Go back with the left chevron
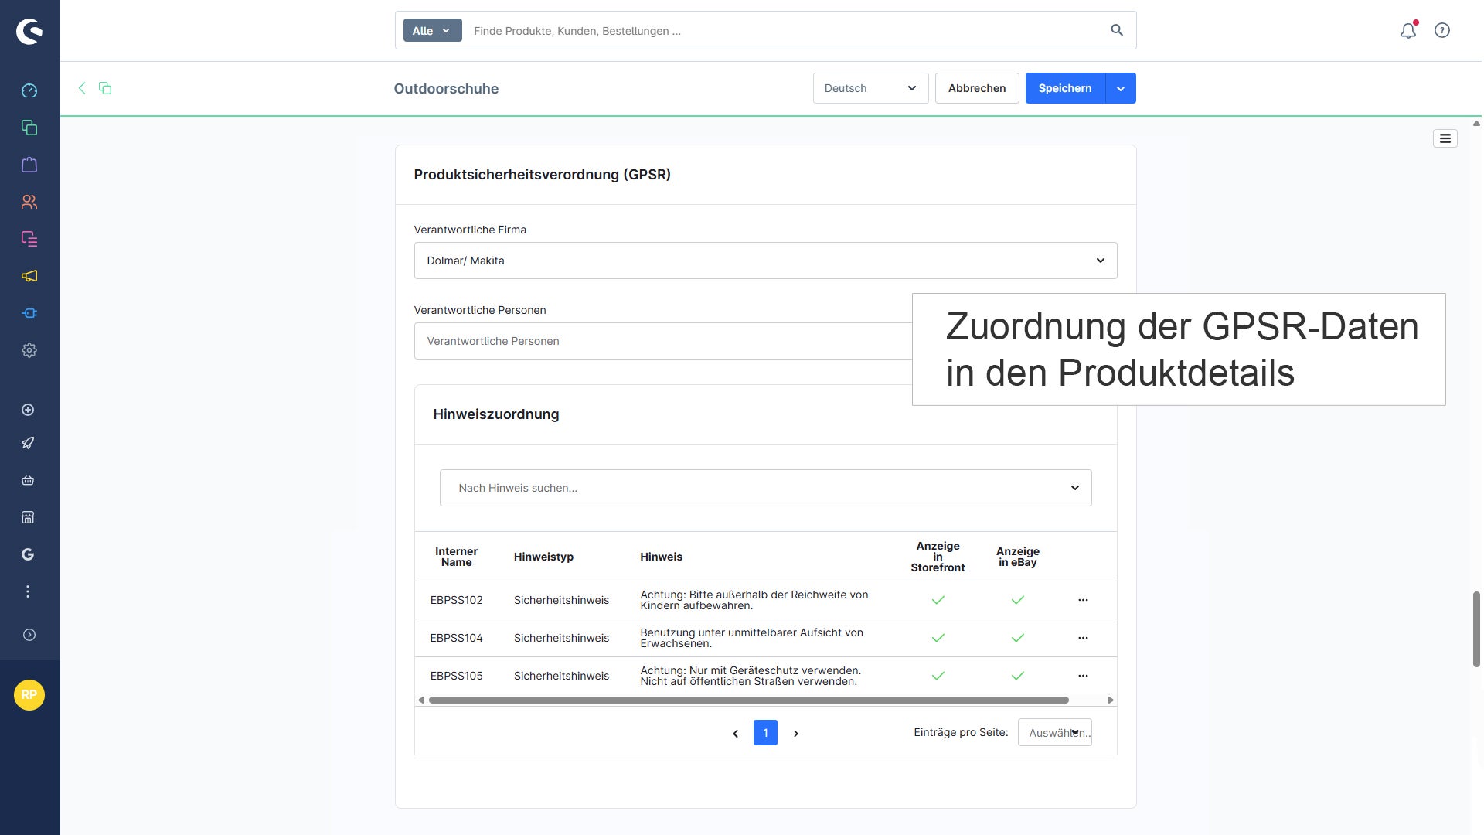This screenshot has width=1484, height=835. [x=82, y=88]
